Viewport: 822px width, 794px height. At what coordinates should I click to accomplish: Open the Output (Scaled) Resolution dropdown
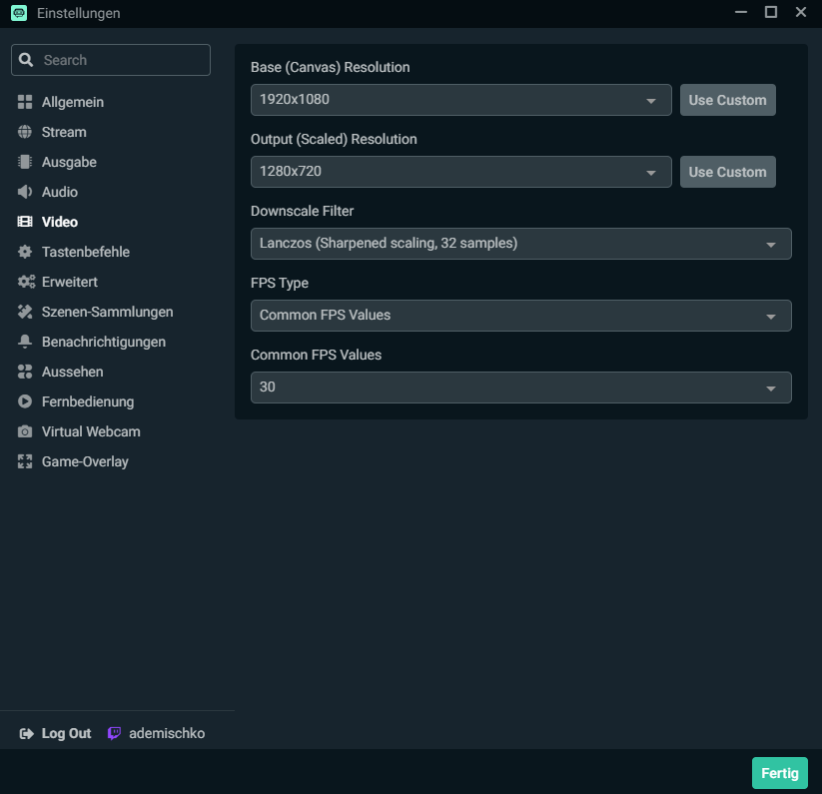[460, 172]
